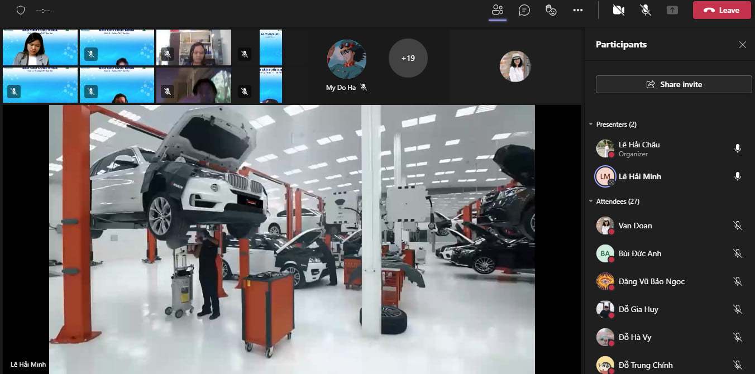This screenshot has width=755, height=374.
Task: Click the Share content tray icon
Action: coord(672,10)
